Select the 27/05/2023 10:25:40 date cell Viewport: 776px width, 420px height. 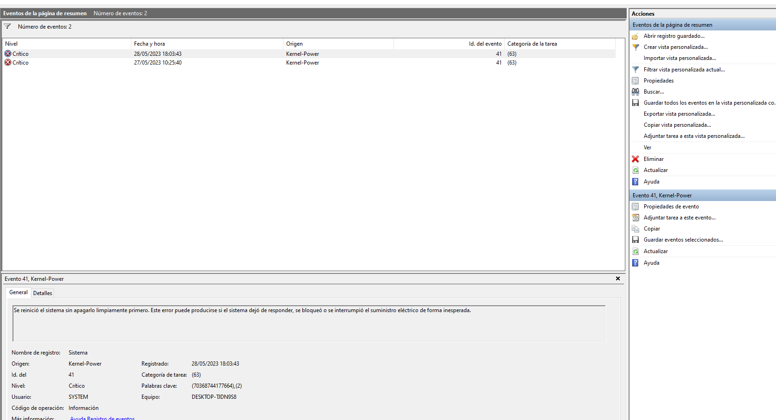point(158,63)
